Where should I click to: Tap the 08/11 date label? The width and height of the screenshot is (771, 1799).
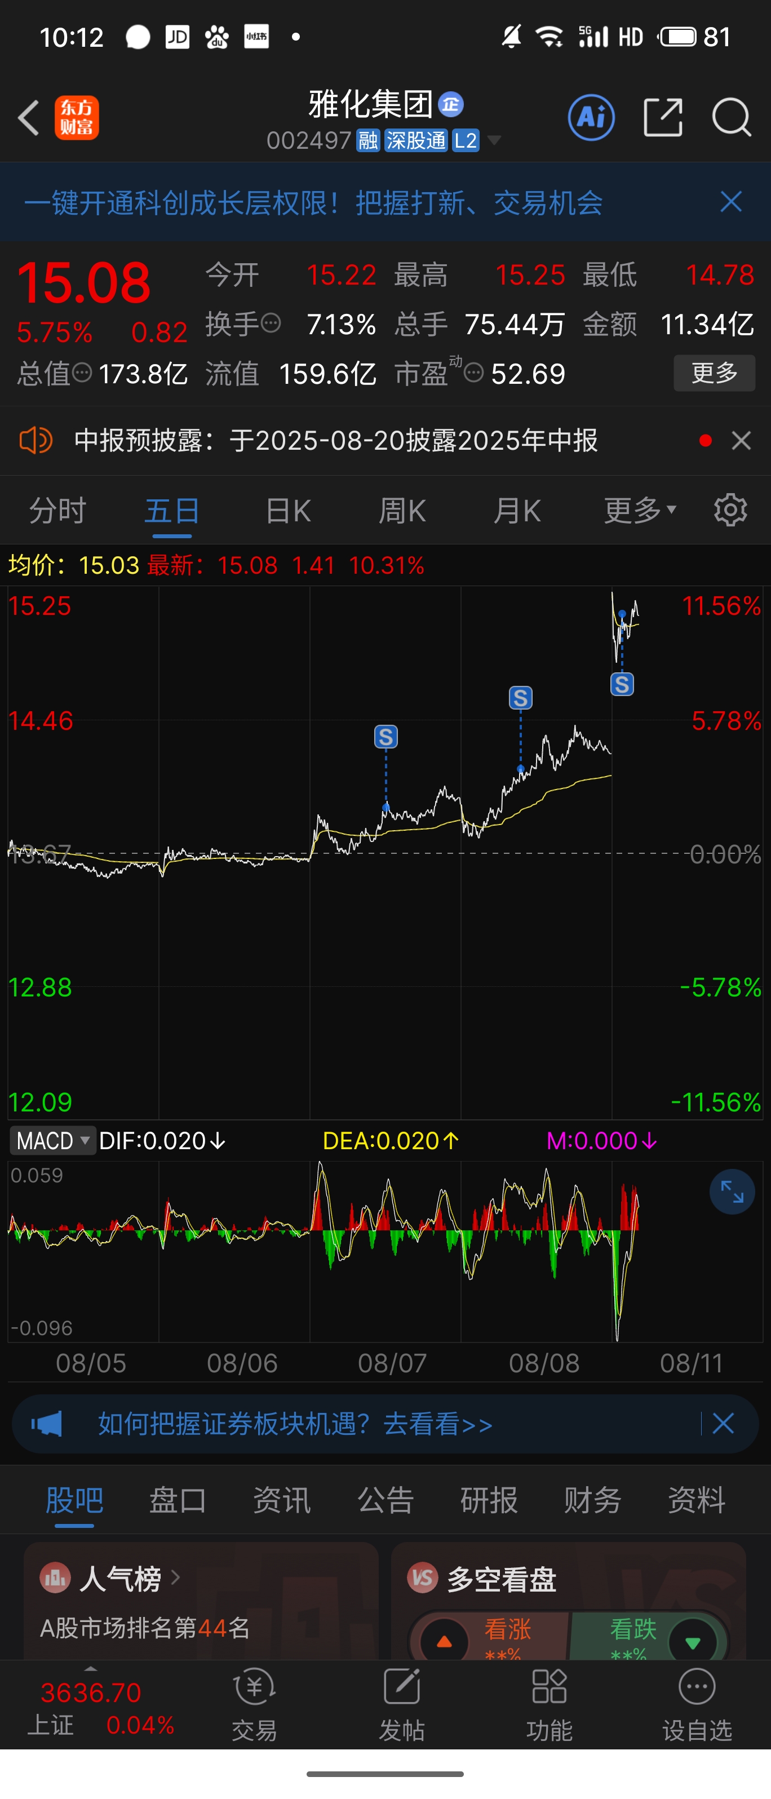tap(692, 1363)
